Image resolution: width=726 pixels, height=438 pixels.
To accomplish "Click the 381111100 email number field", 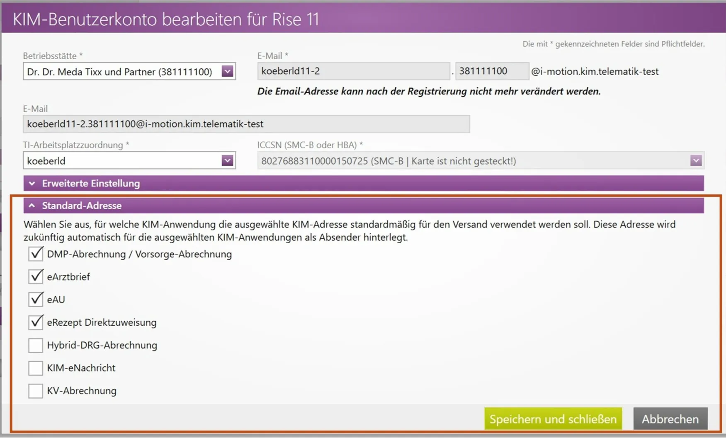I will 491,71.
